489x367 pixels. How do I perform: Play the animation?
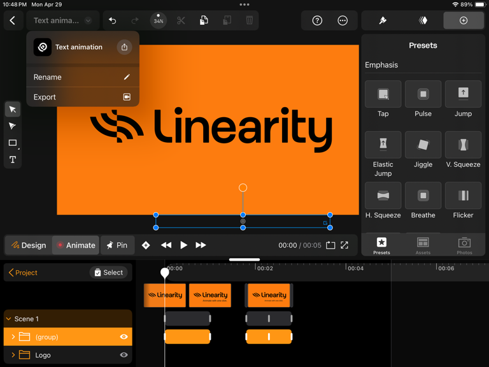pyautogui.click(x=183, y=245)
